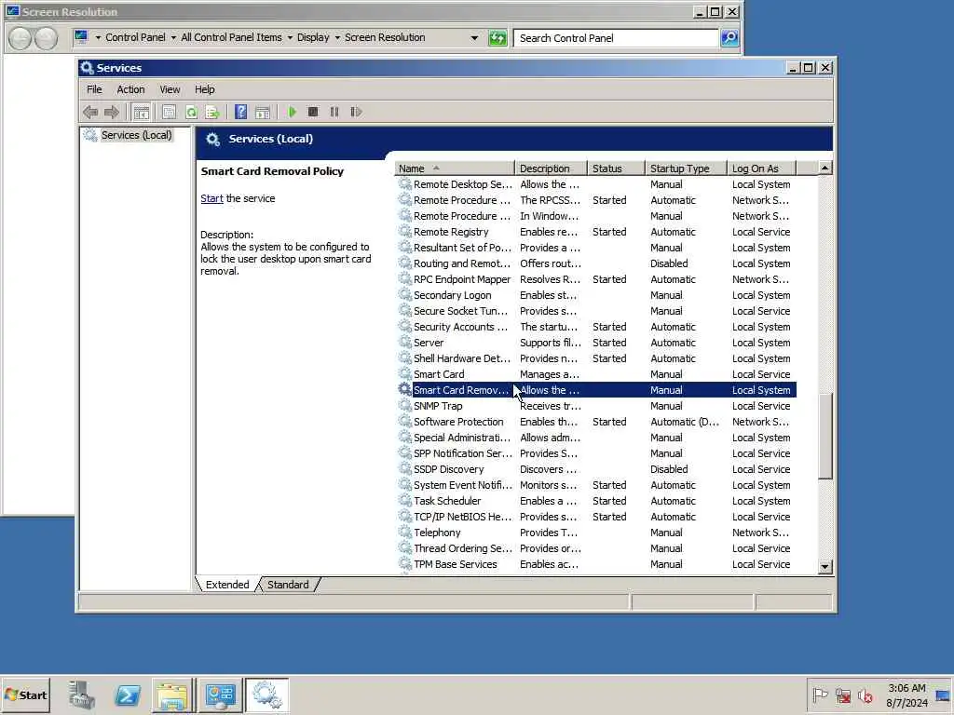Open the View menu in Services
Viewport: 954px width, 715px height.
(170, 89)
